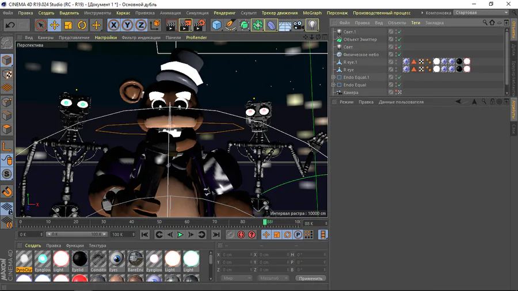The image size is (518, 291).
Task: Open the ProRender viewport menu
Action: [x=196, y=37]
